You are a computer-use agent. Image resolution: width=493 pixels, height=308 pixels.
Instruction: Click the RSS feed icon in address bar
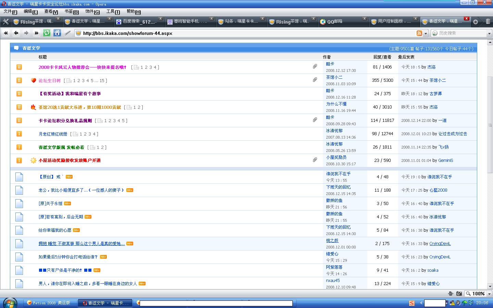pyautogui.click(x=419, y=33)
